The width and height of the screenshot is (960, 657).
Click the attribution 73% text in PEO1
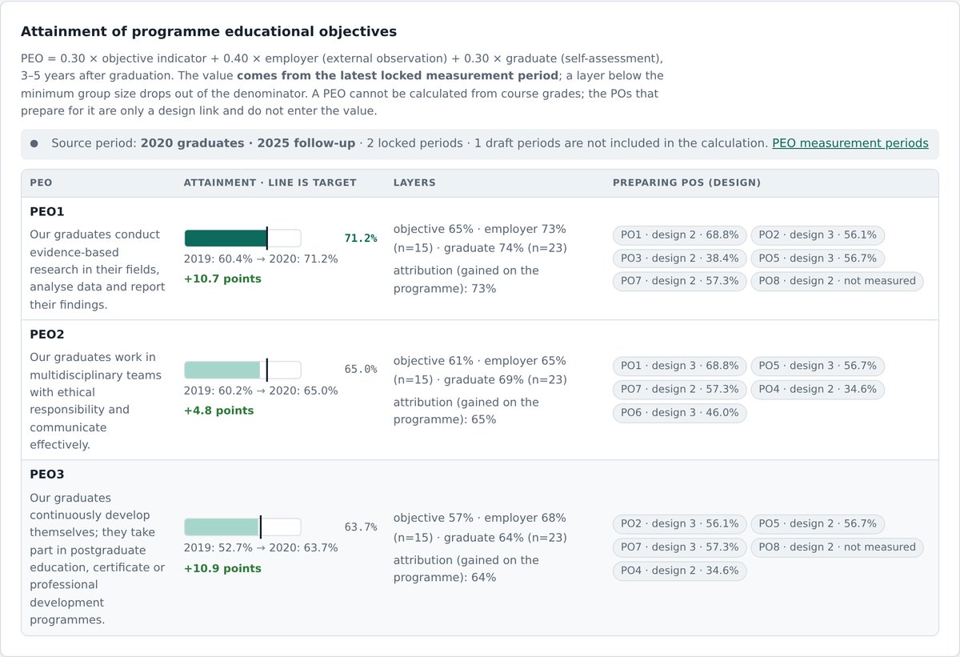pyautogui.click(x=466, y=279)
